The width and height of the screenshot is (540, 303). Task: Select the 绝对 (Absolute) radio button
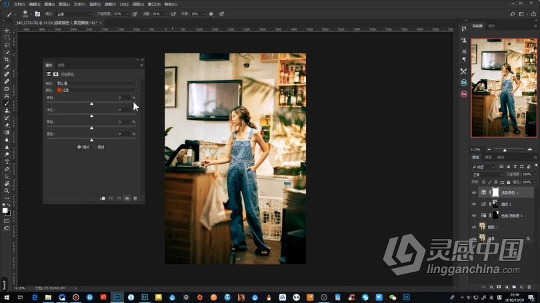[x=95, y=147]
